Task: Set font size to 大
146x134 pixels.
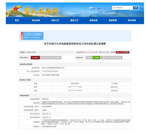Action: (x=104, y=52)
